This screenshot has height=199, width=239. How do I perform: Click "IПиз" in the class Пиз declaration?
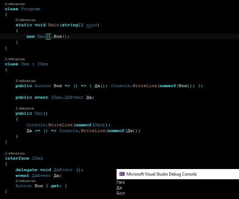43,64
